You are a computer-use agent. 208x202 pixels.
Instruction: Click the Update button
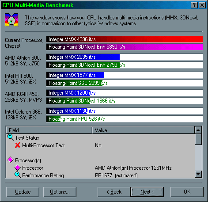23,192
